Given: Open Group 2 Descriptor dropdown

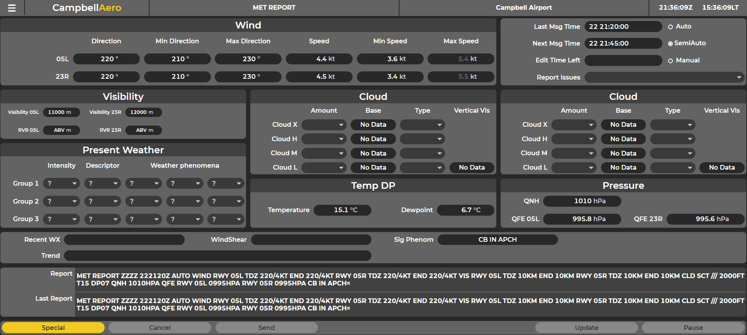Looking at the screenshot, I should (103, 201).
